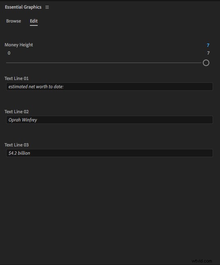
Task: Click the slider minimum label 0
Action: coord(9,53)
